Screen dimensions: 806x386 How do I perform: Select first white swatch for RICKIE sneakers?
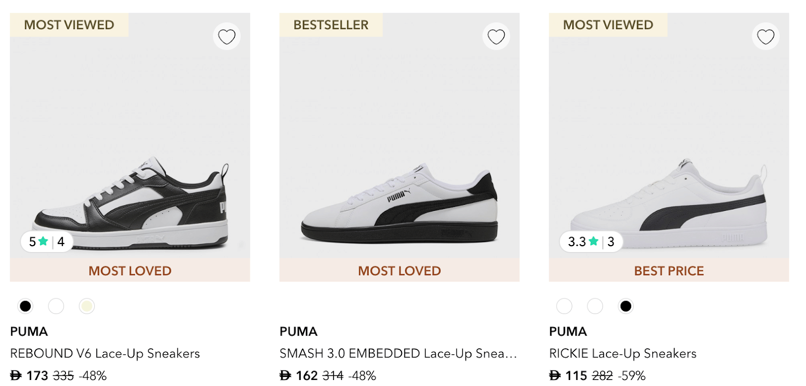(564, 306)
